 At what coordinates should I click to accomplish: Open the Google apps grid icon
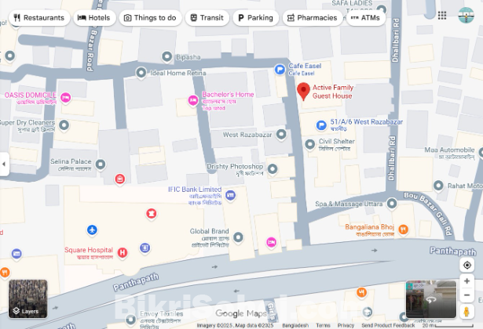click(x=442, y=16)
